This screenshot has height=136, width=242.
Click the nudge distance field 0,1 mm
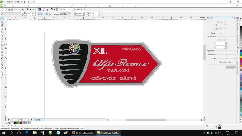(79, 14)
